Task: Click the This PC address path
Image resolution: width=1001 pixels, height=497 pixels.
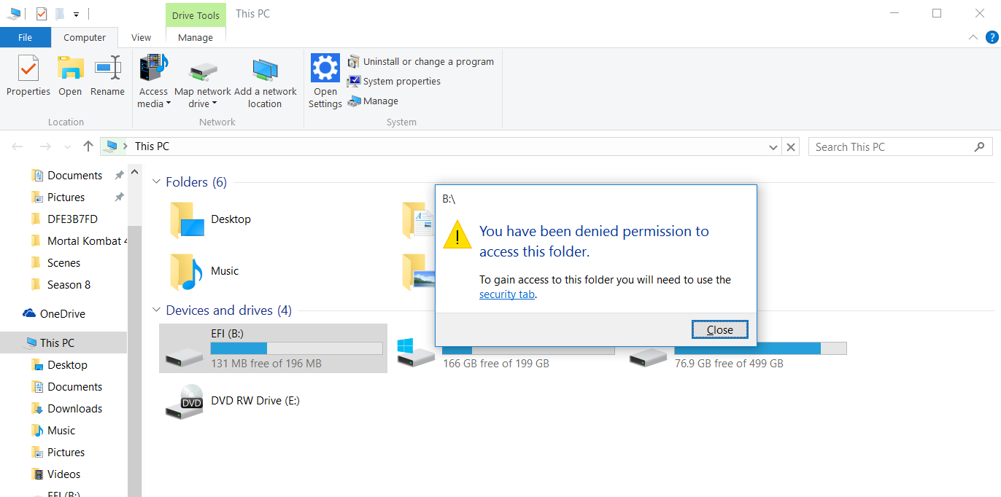Action: [x=152, y=146]
